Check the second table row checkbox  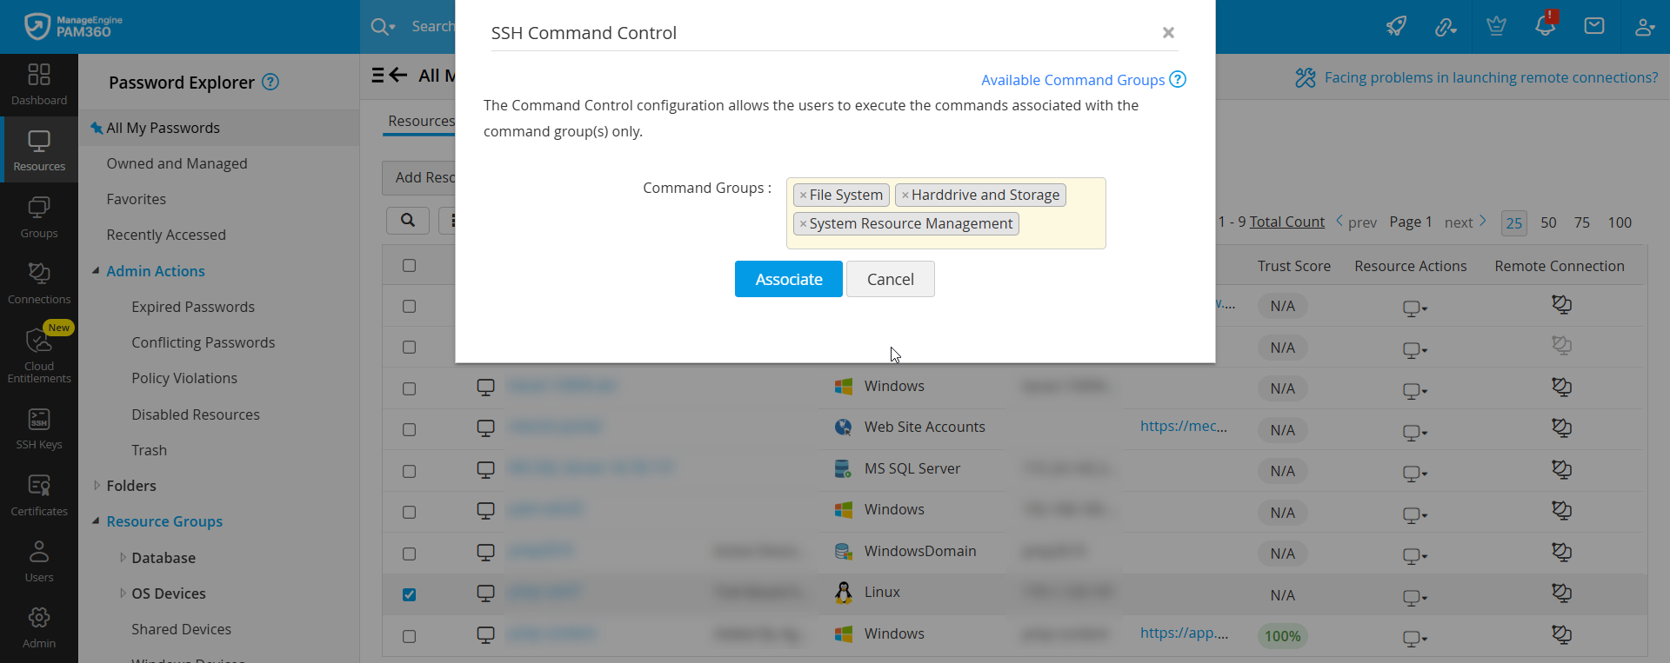pos(409,348)
